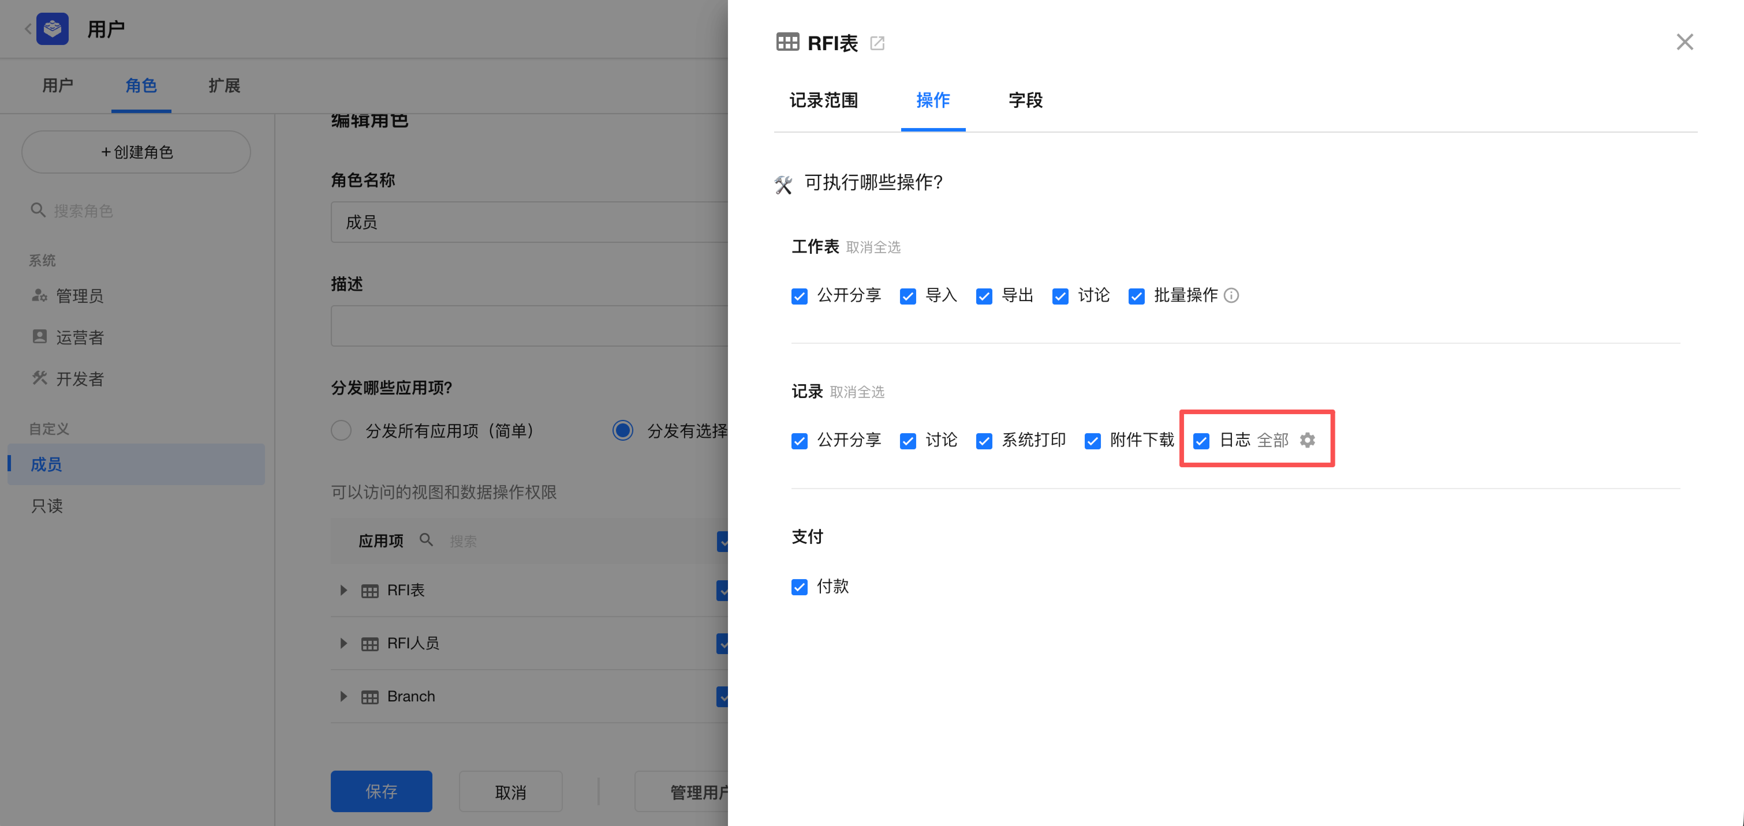Click the 搜索角色 search field
1744x826 pixels.
[136, 211]
